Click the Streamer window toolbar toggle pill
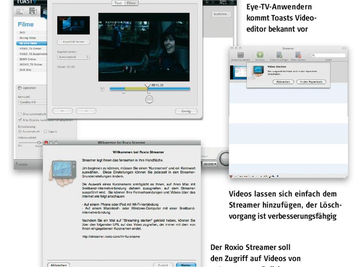 coord(344,49)
